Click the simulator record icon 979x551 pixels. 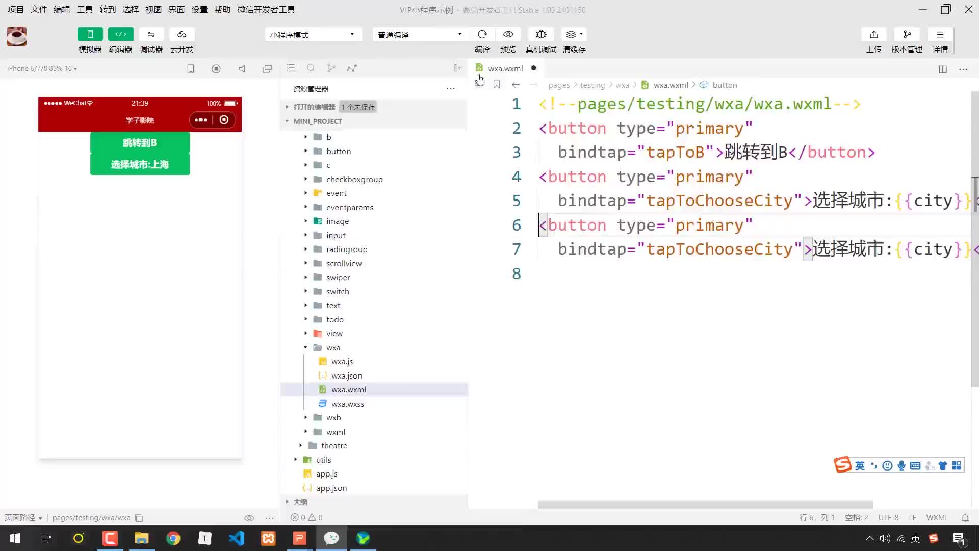point(216,68)
